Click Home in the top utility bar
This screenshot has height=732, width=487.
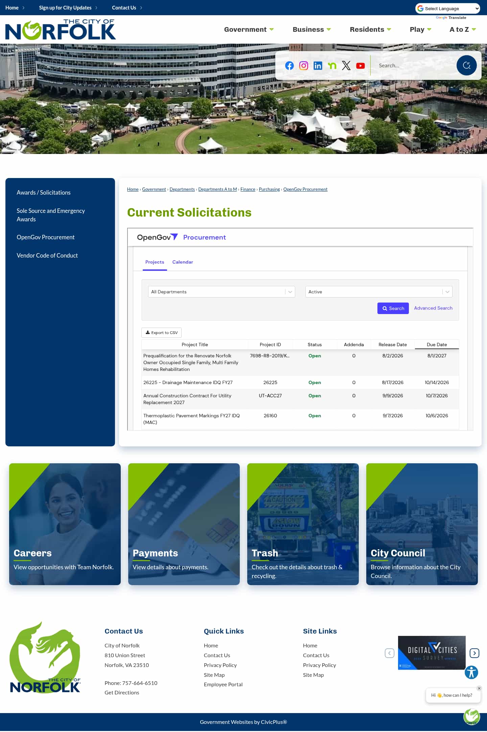[x=12, y=7]
